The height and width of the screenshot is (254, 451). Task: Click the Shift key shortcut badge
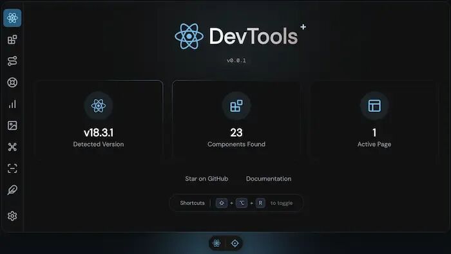222,203
